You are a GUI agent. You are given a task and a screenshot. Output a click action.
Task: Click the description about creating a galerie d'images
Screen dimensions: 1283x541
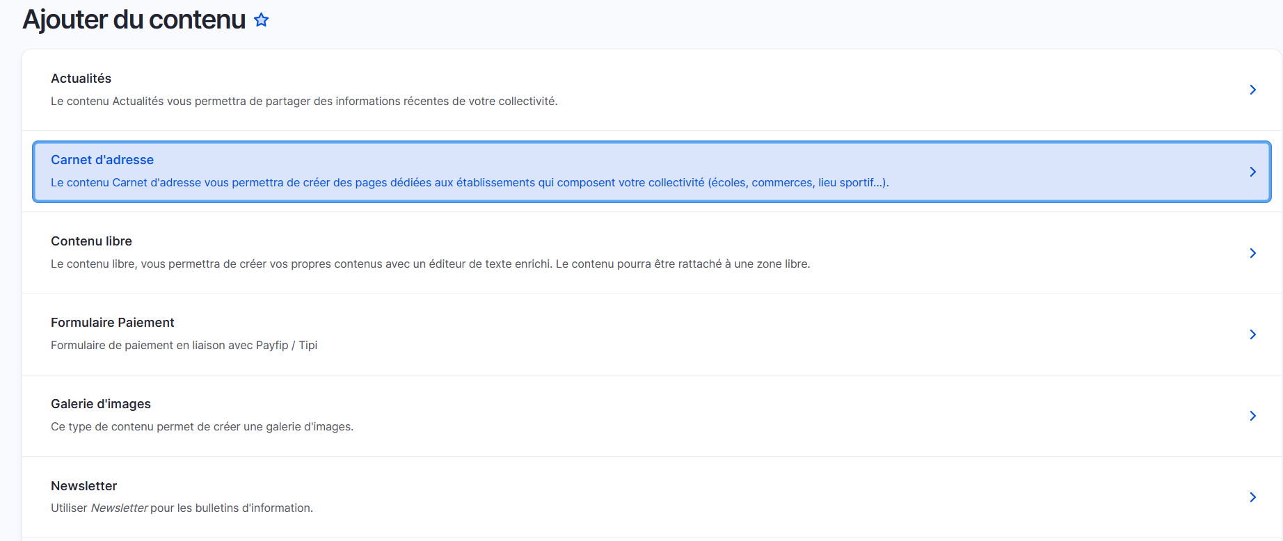(x=202, y=427)
